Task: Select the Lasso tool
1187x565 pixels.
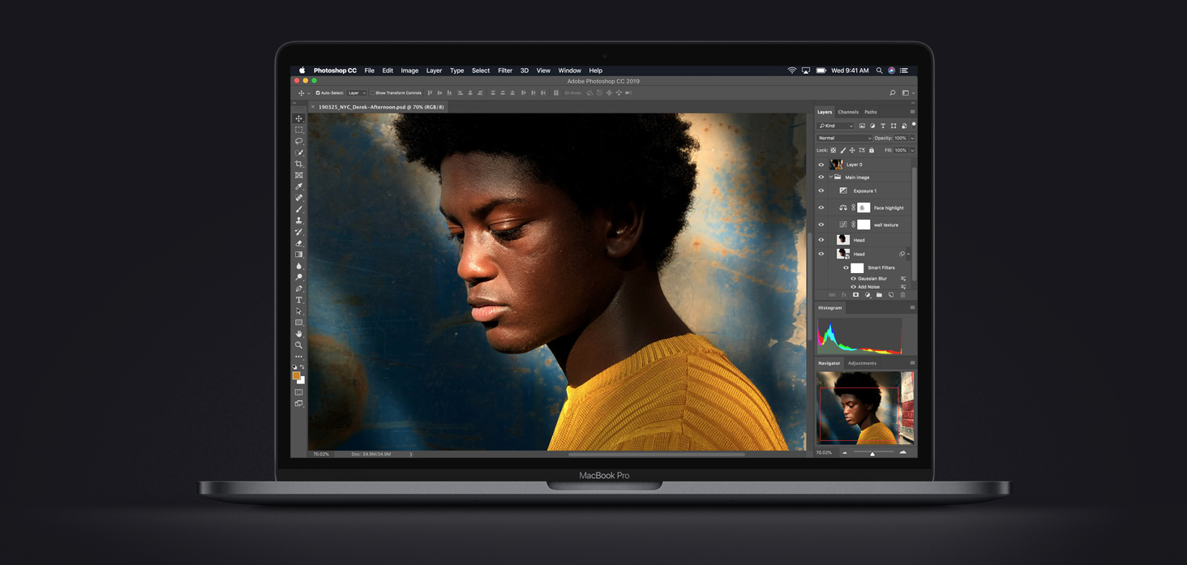Action: 298,141
